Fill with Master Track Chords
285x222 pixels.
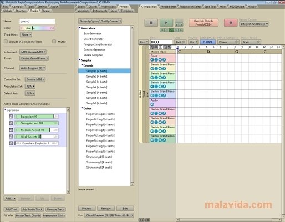pos(28,215)
